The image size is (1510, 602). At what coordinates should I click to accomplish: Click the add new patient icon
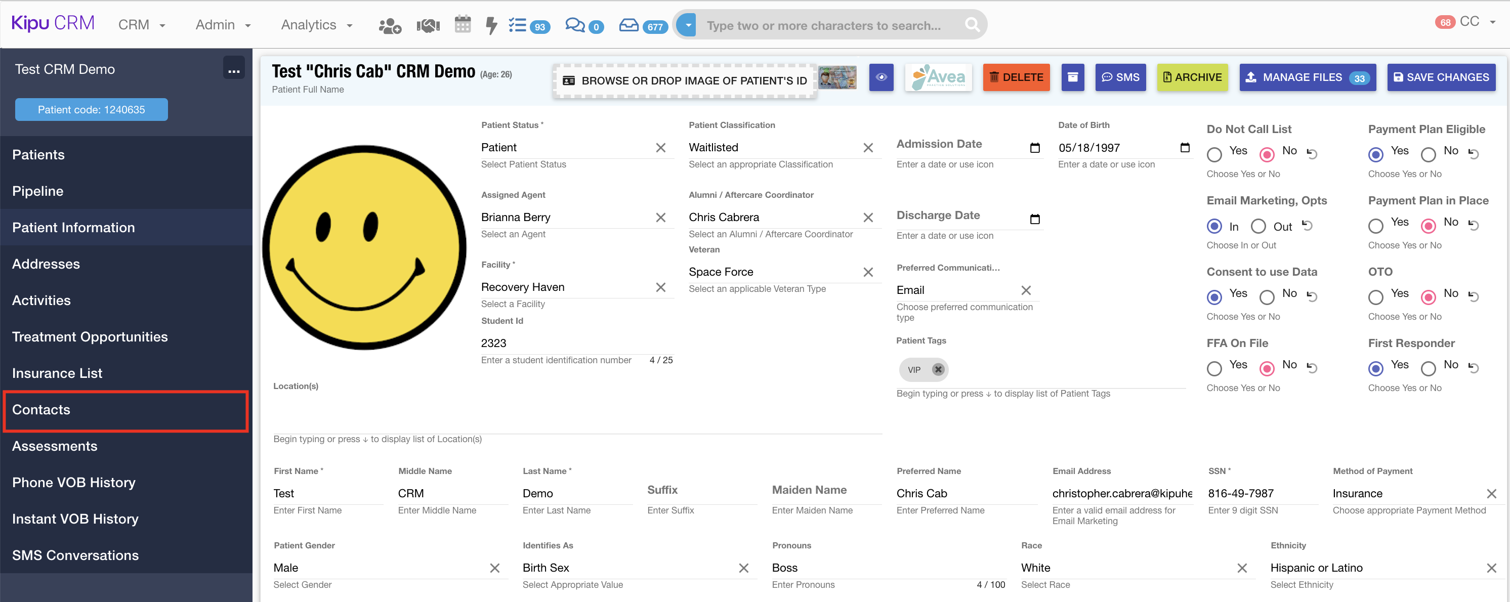[x=389, y=25]
